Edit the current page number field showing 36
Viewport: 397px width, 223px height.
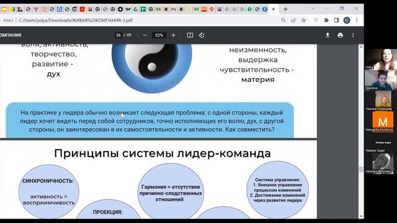pos(118,35)
